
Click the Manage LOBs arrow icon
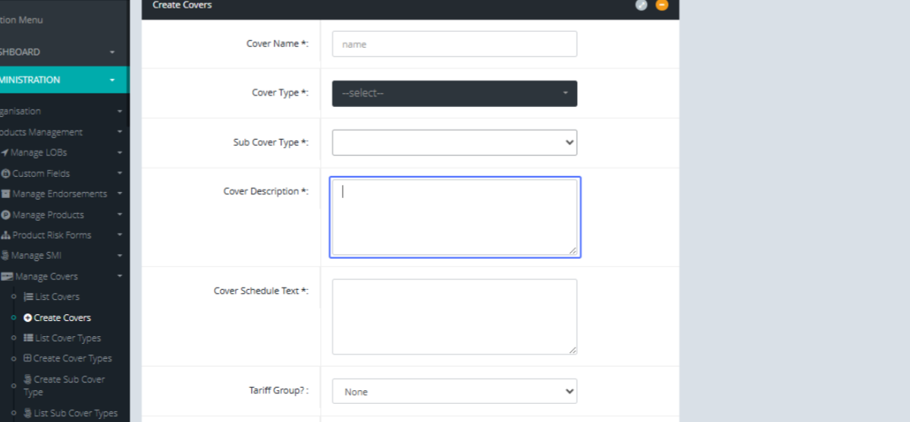pos(5,153)
